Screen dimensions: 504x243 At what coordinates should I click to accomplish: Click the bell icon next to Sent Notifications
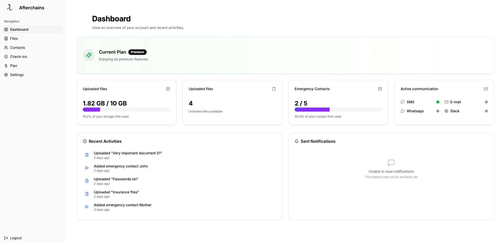(x=296, y=141)
